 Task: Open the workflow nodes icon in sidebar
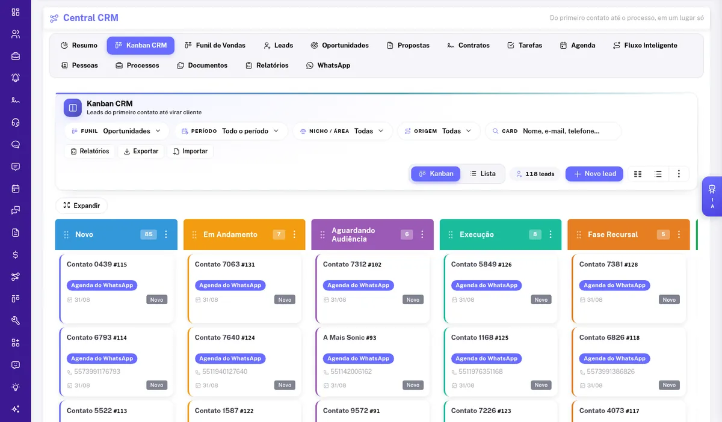pyautogui.click(x=16, y=277)
